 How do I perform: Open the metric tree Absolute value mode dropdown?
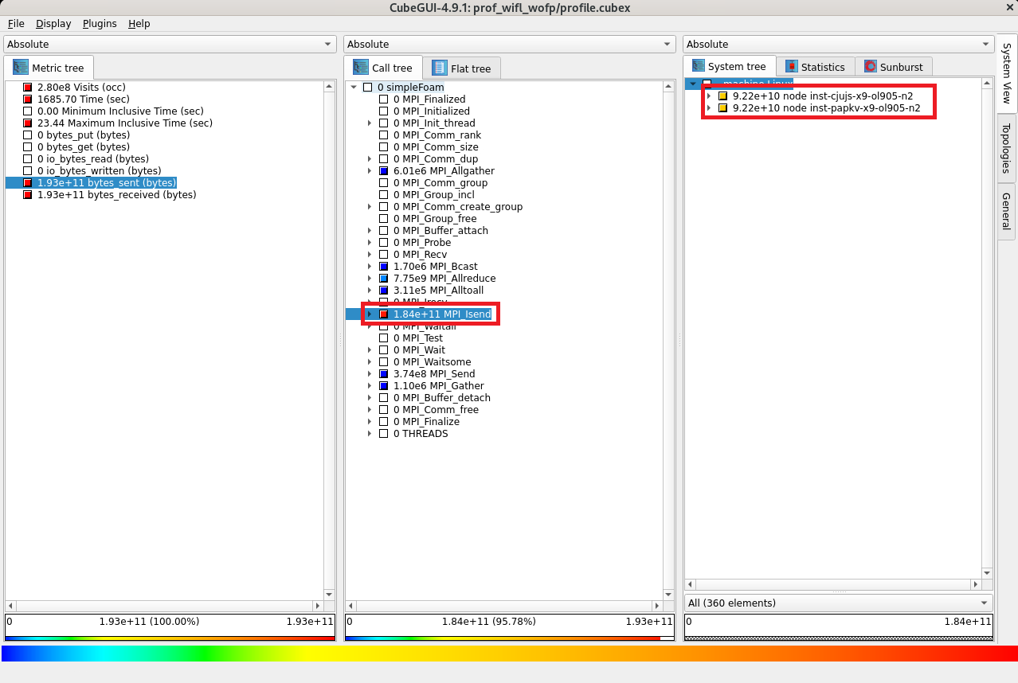click(170, 45)
